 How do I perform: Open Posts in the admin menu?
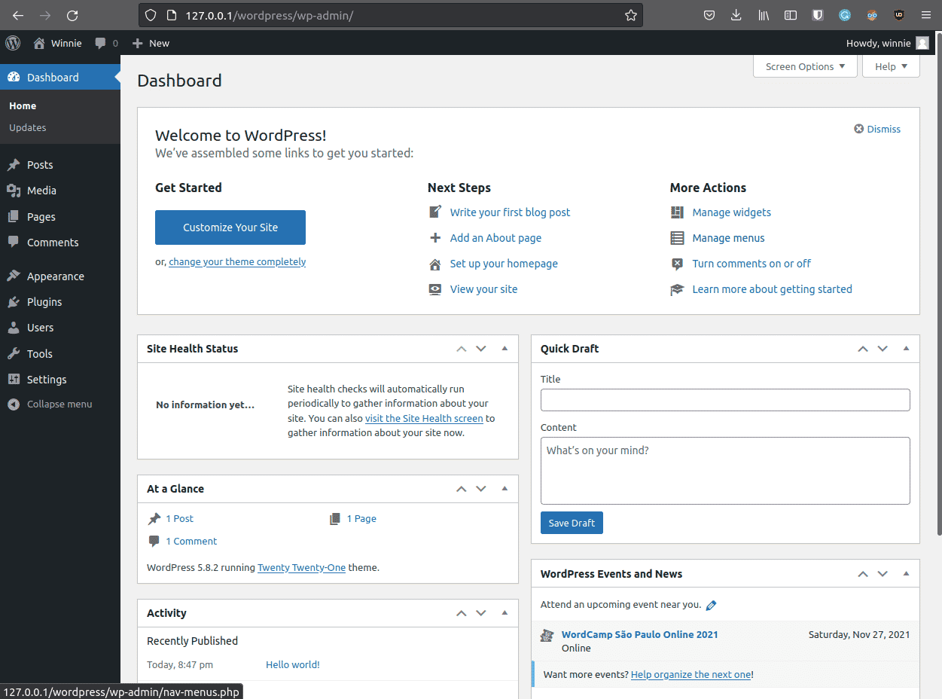coord(60,165)
